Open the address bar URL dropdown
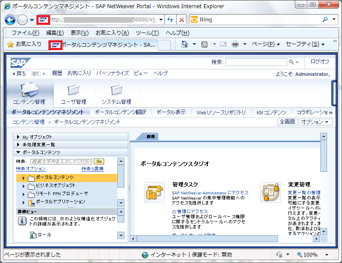Viewport: 342px width, 263px height. pos(161,20)
